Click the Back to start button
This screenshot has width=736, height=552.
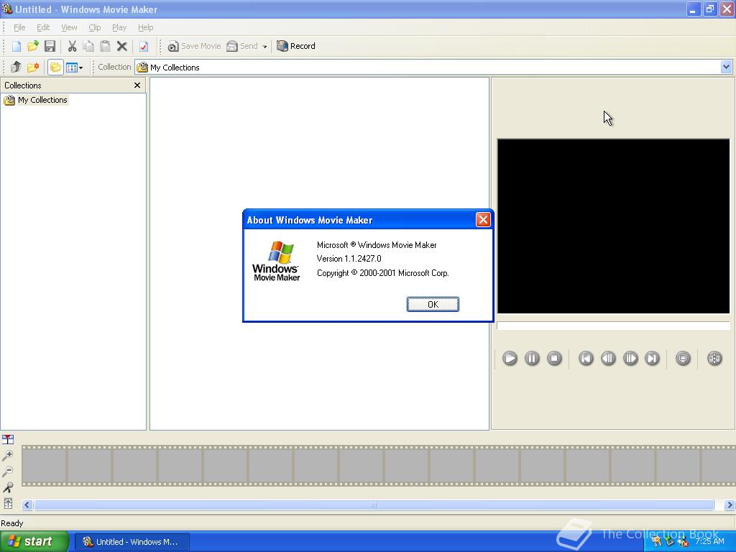click(586, 359)
